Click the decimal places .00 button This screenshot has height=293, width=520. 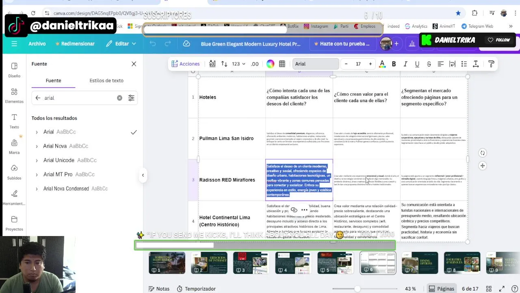[x=255, y=64]
